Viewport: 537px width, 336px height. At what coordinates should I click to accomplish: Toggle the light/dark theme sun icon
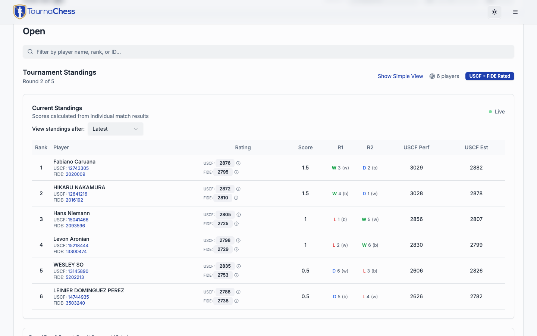494,12
